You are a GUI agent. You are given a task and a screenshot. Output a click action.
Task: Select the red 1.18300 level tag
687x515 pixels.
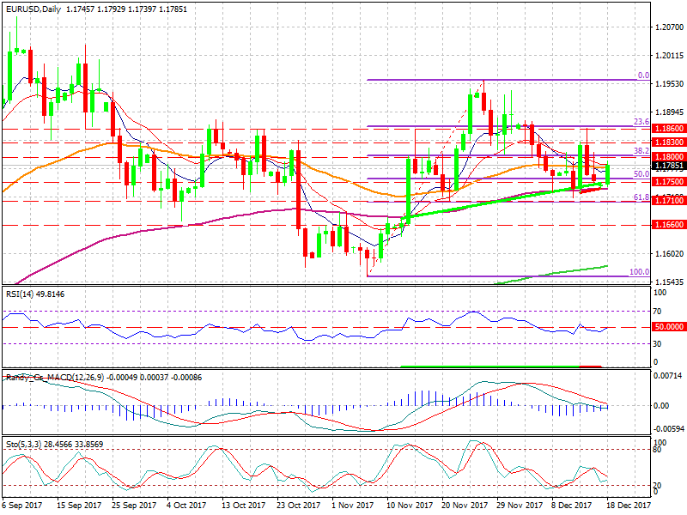tap(669, 142)
